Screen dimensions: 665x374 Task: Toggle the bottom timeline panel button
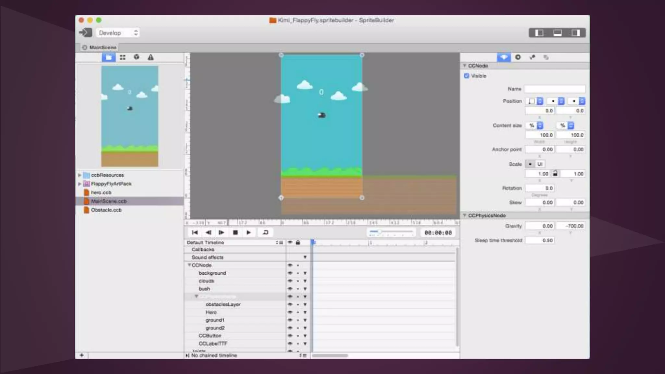(x=558, y=33)
